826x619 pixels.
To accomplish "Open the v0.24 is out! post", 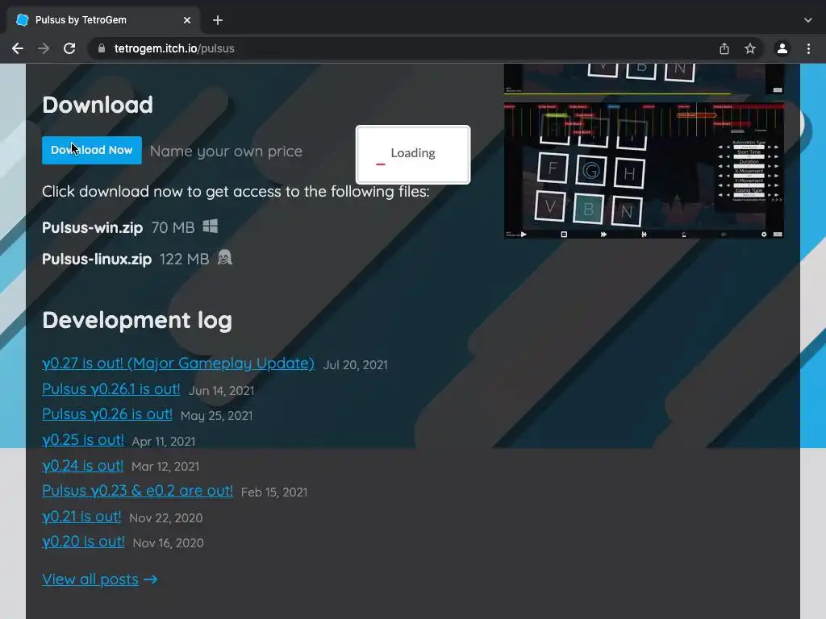I will click(83, 465).
